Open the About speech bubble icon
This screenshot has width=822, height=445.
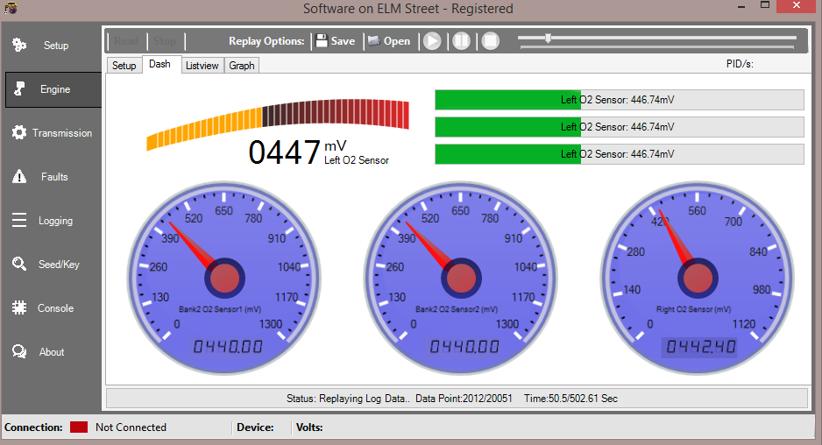pos(19,351)
